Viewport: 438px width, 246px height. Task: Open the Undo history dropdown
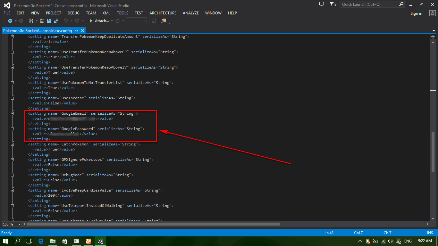coord(71,21)
